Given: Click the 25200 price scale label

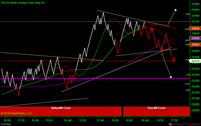Looking at the screenshot, I should point(196,86).
